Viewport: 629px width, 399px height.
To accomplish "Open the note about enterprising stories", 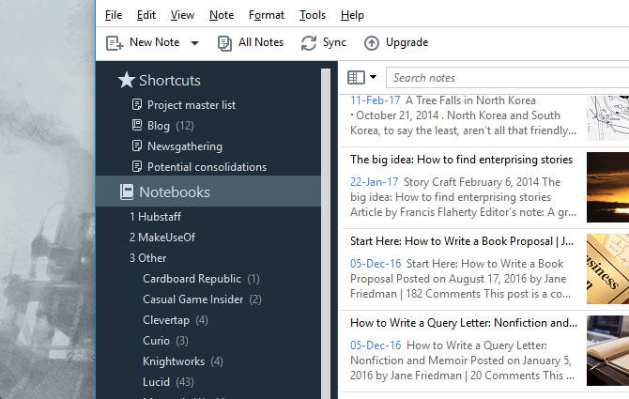I will pos(464,160).
